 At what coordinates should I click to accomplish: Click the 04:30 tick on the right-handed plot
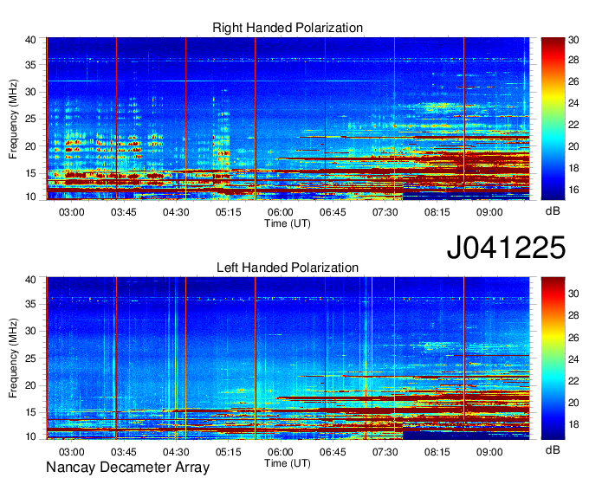176,212
